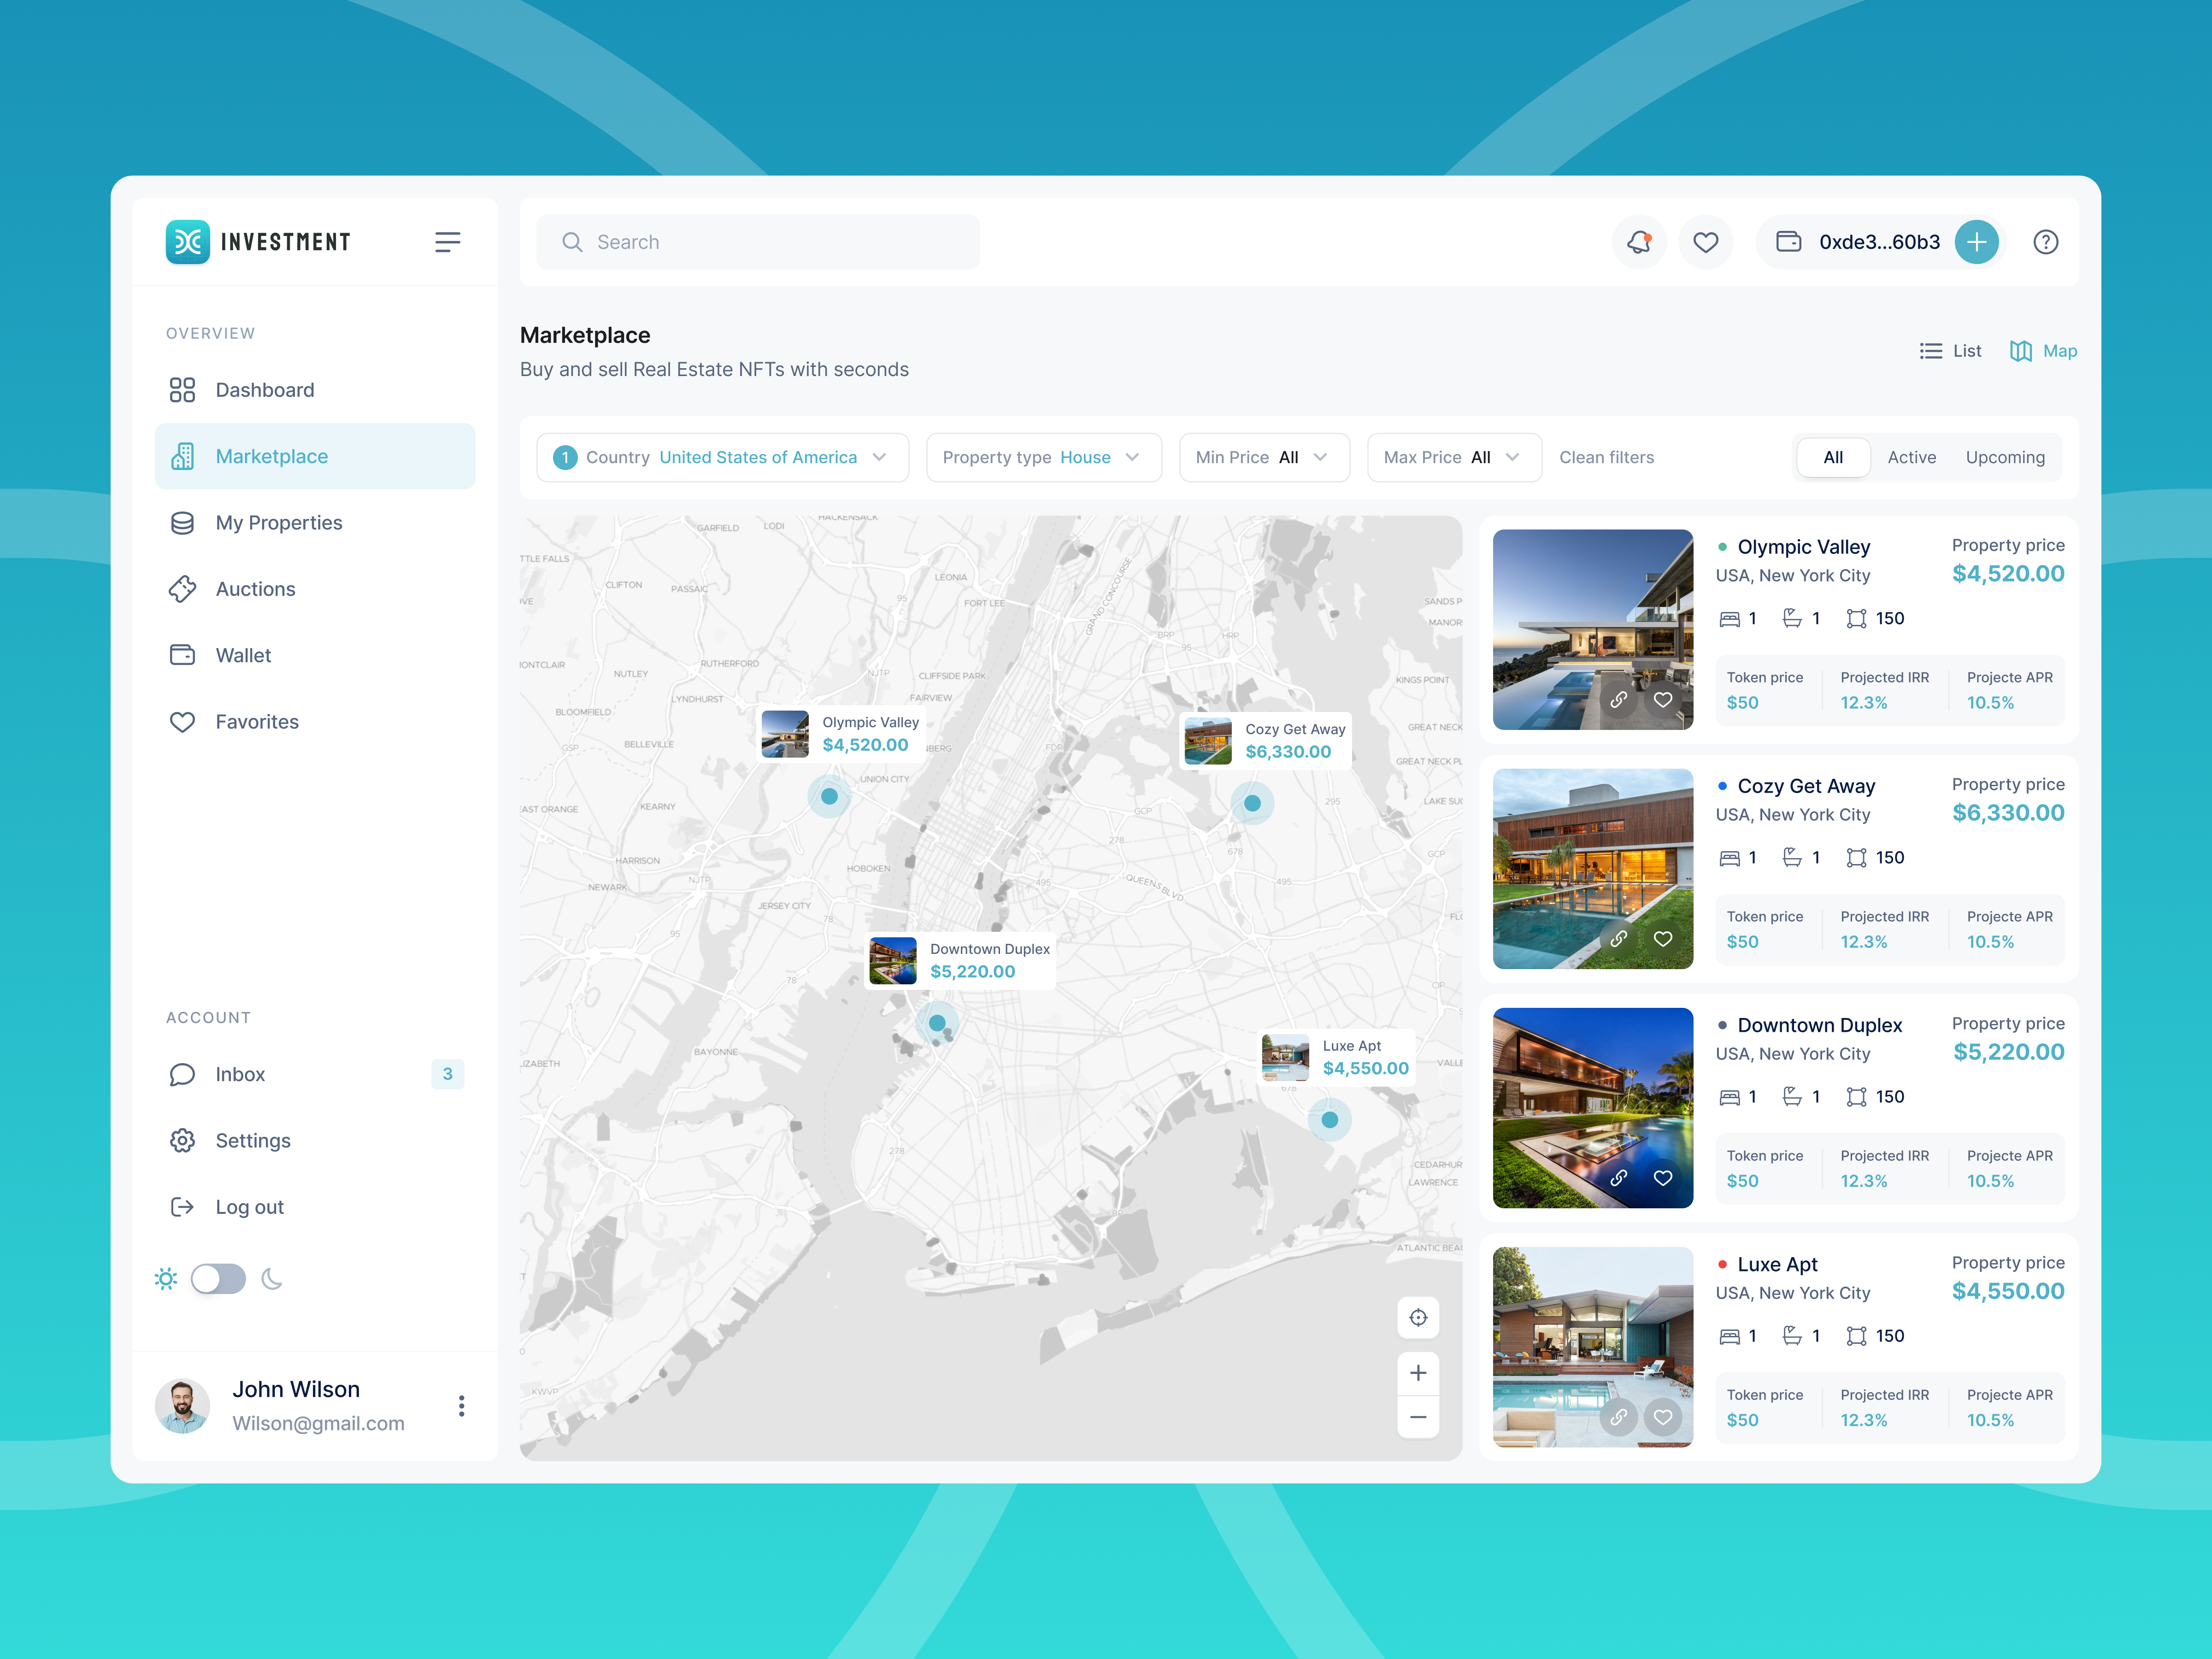
Task: Click the Clean filters button
Action: (1607, 457)
